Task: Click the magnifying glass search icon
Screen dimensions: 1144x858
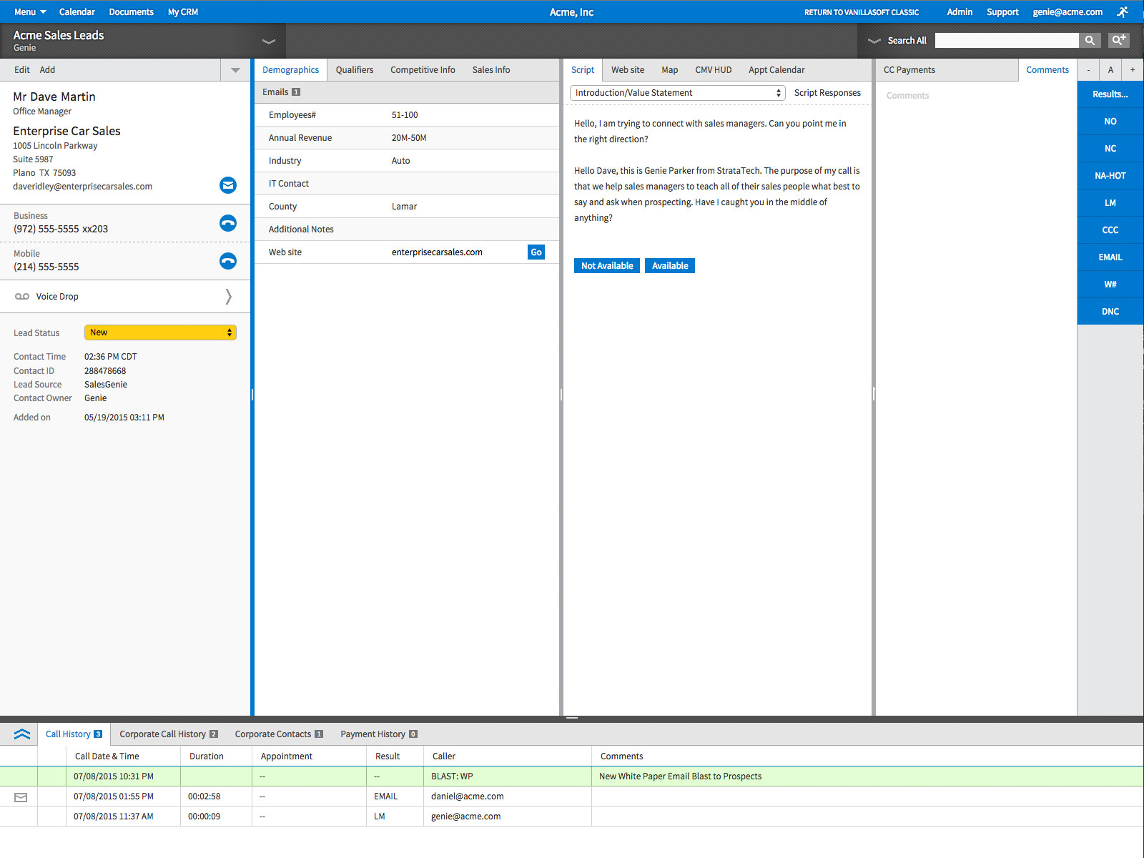Action: click(1090, 40)
